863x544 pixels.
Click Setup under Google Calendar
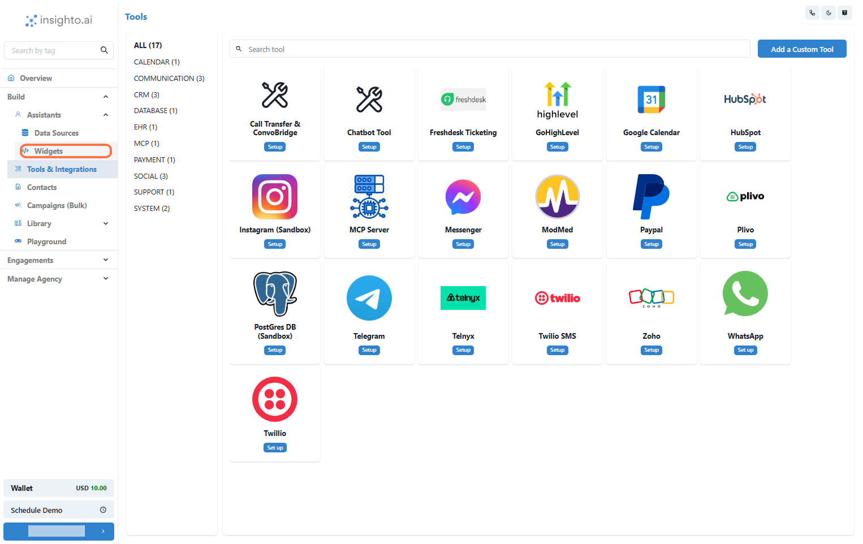pyautogui.click(x=651, y=146)
